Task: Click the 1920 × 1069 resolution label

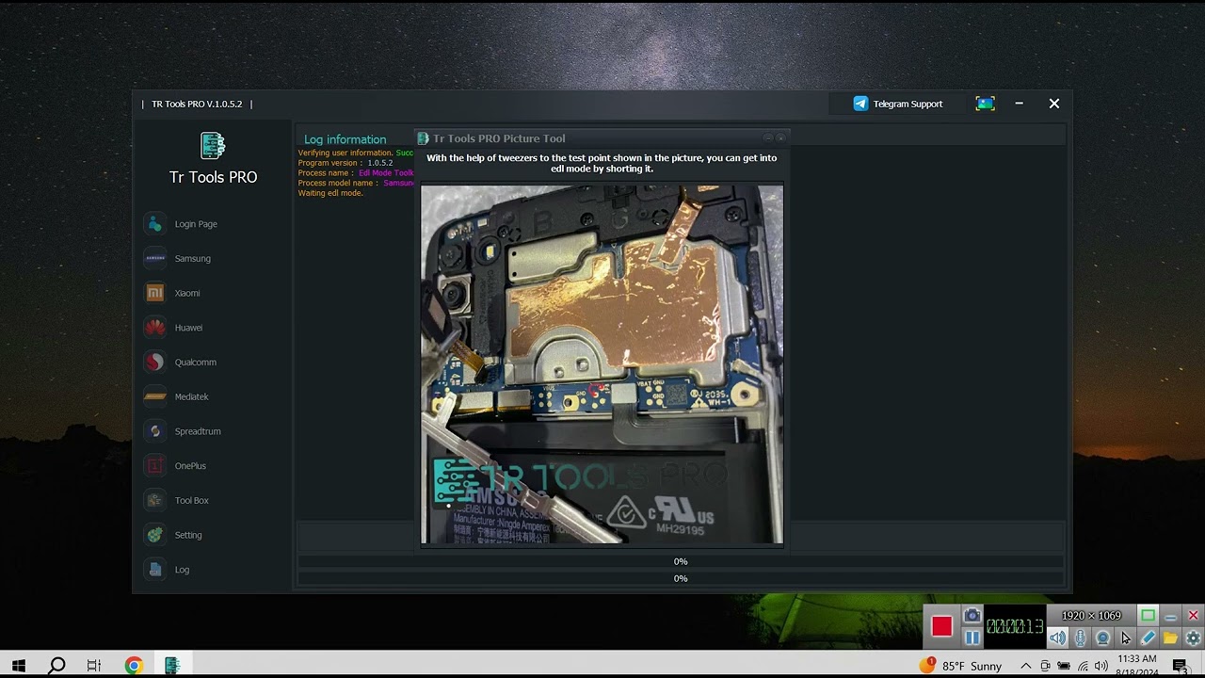Action: [1091, 616]
